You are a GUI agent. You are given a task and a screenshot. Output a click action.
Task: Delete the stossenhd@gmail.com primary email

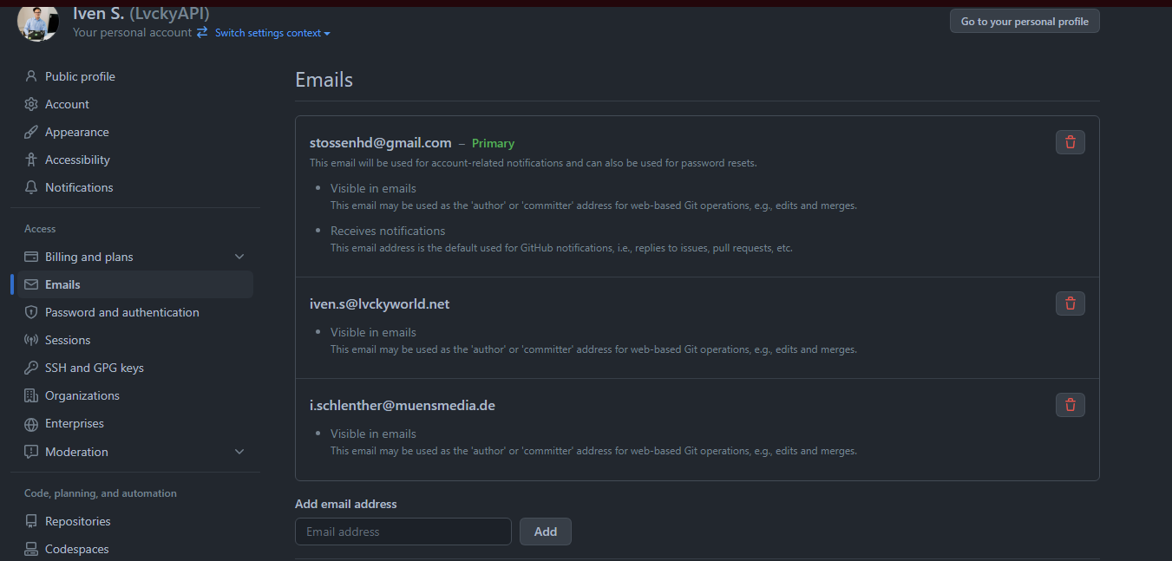coord(1070,142)
